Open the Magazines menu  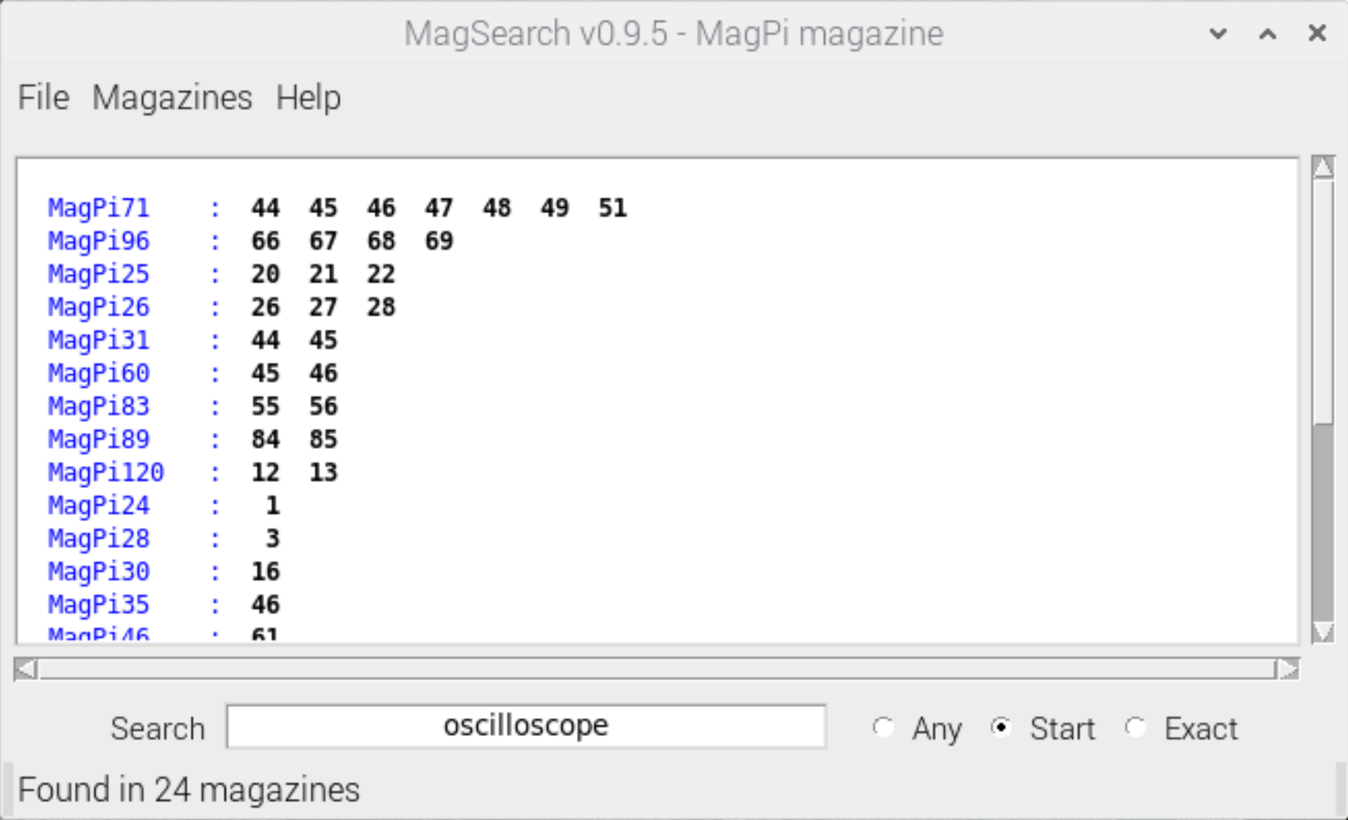pos(172,98)
